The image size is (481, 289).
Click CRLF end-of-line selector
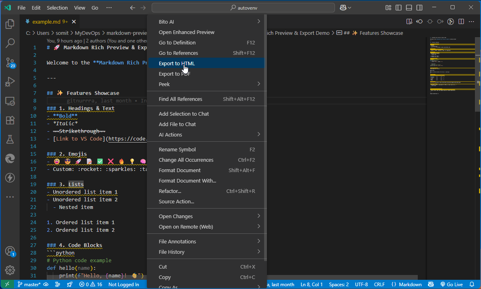click(379, 285)
